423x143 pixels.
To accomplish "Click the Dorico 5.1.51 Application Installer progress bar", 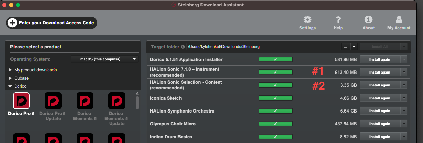I will 275,59.
